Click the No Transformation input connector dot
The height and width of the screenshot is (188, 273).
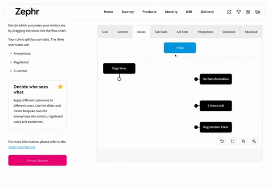[196, 79]
